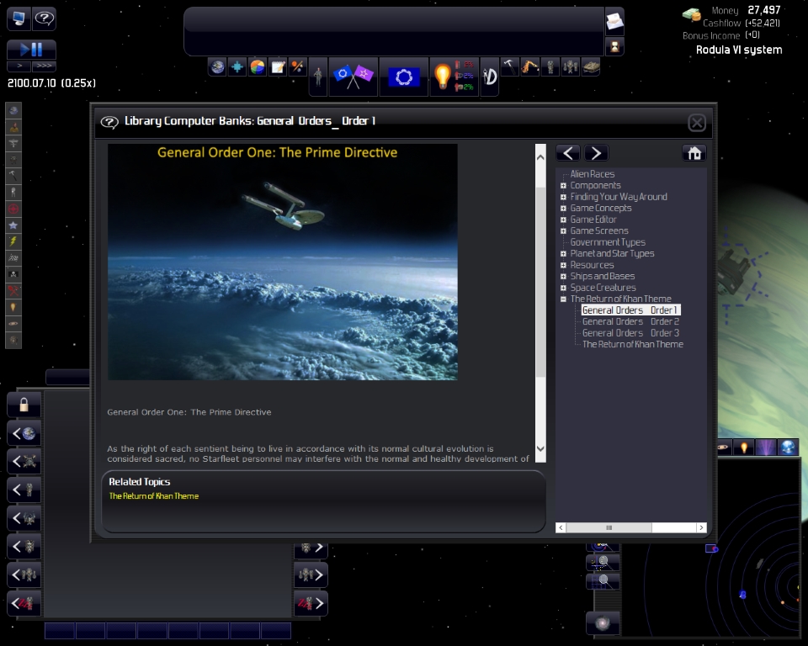
Task: Cycle to next idle ship (red Zz, right)
Action: pyautogui.click(x=311, y=603)
